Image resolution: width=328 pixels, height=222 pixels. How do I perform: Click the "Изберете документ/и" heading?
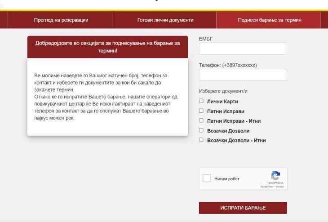click(223, 91)
